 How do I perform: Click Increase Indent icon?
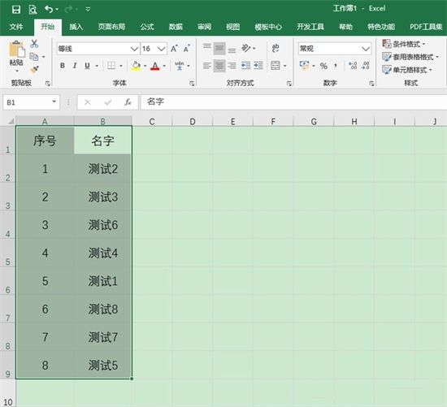[258, 66]
